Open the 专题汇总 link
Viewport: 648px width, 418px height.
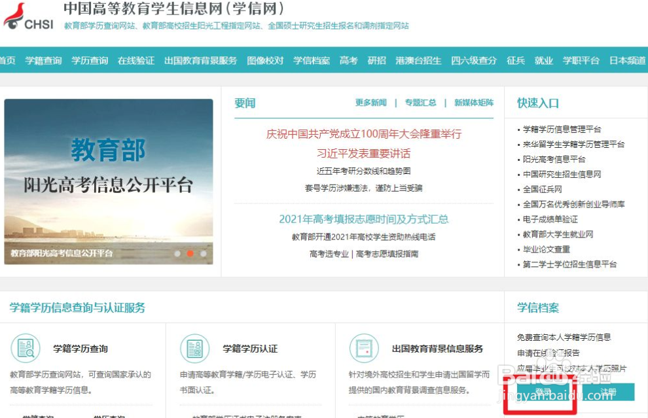point(421,103)
